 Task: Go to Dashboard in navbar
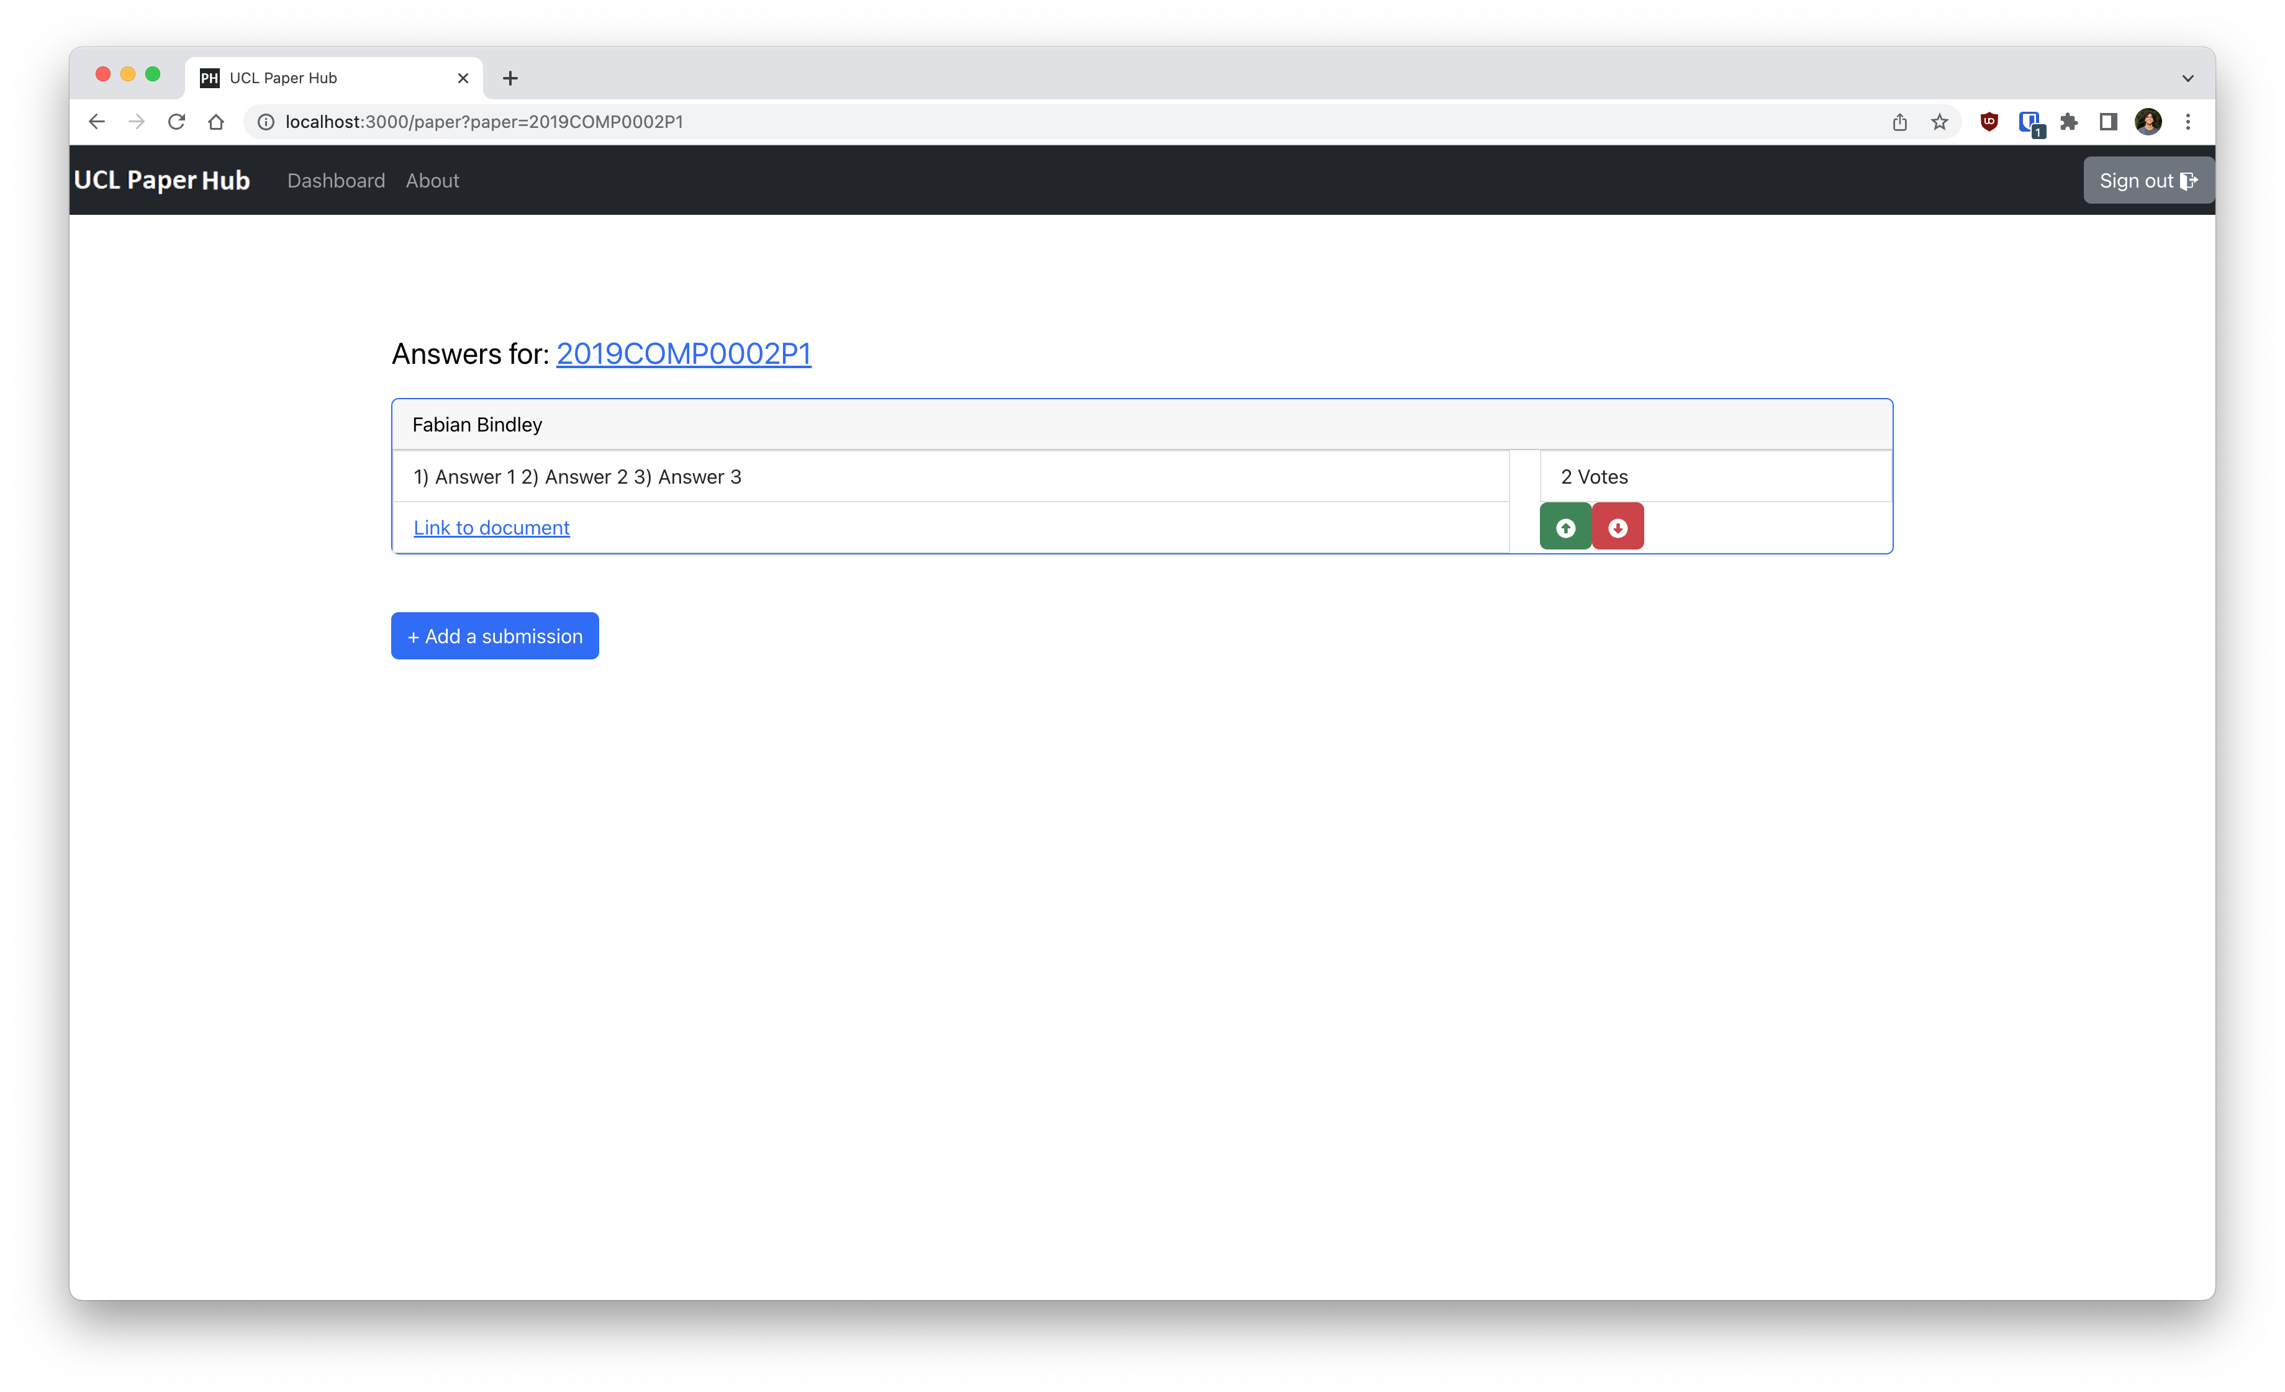point(336,181)
